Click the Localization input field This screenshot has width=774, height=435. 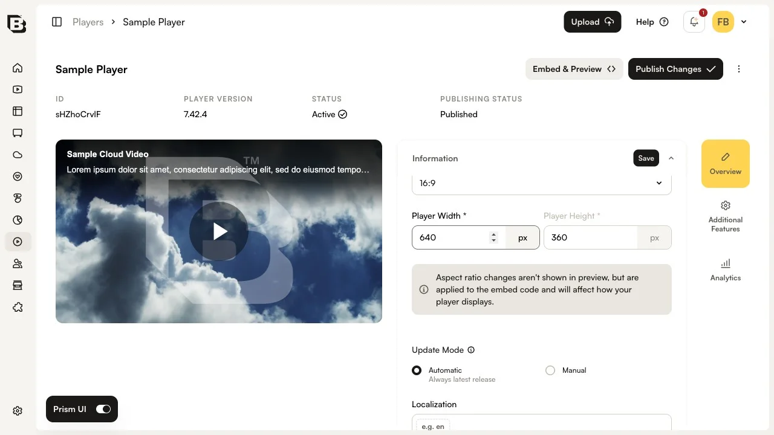pyautogui.click(x=541, y=422)
